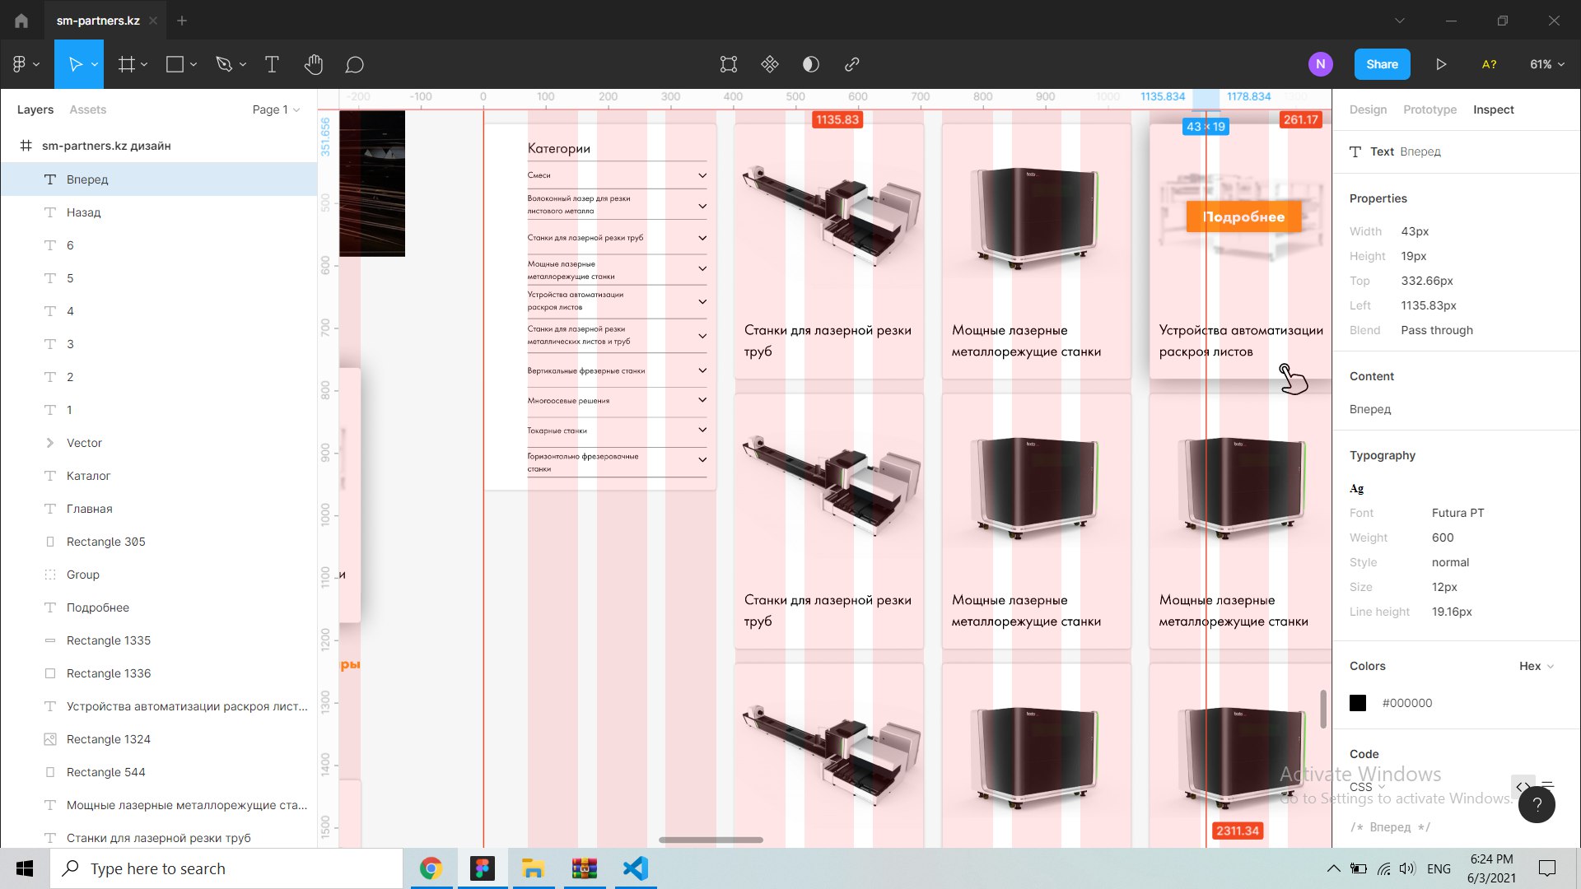
Task: Select the Rectangle 1335 layer
Action: (x=159, y=640)
